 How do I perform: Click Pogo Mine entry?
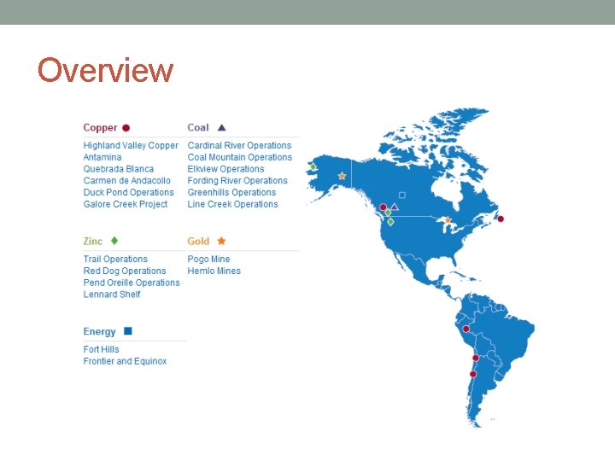point(208,260)
